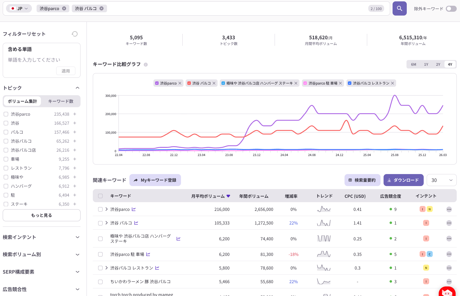This screenshot has width=460, height=296.
Task: Open the info icon beside キーワード比較グラフ
Action: 146,65
